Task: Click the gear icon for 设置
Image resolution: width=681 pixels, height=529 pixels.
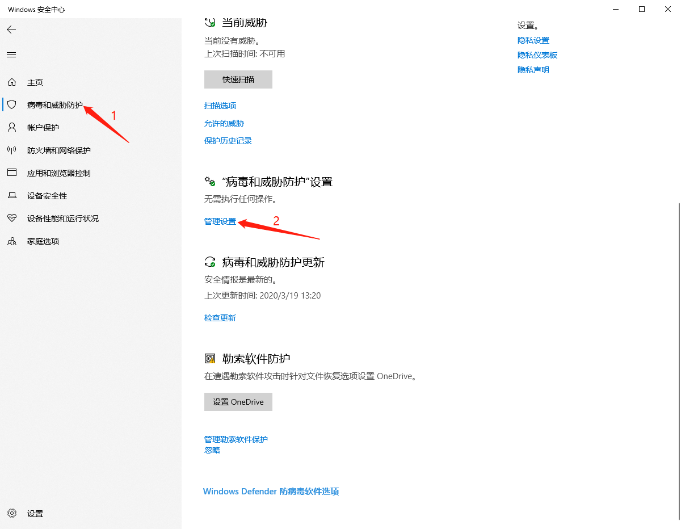Action: point(11,514)
